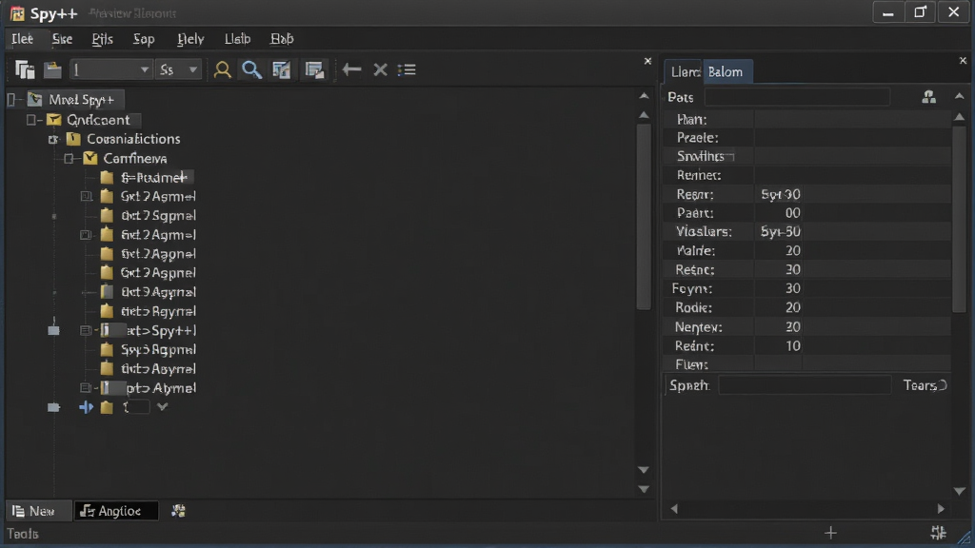Click properties horizontal scroll right arrow
975x548 pixels.
pyautogui.click(x=941, y=508)
